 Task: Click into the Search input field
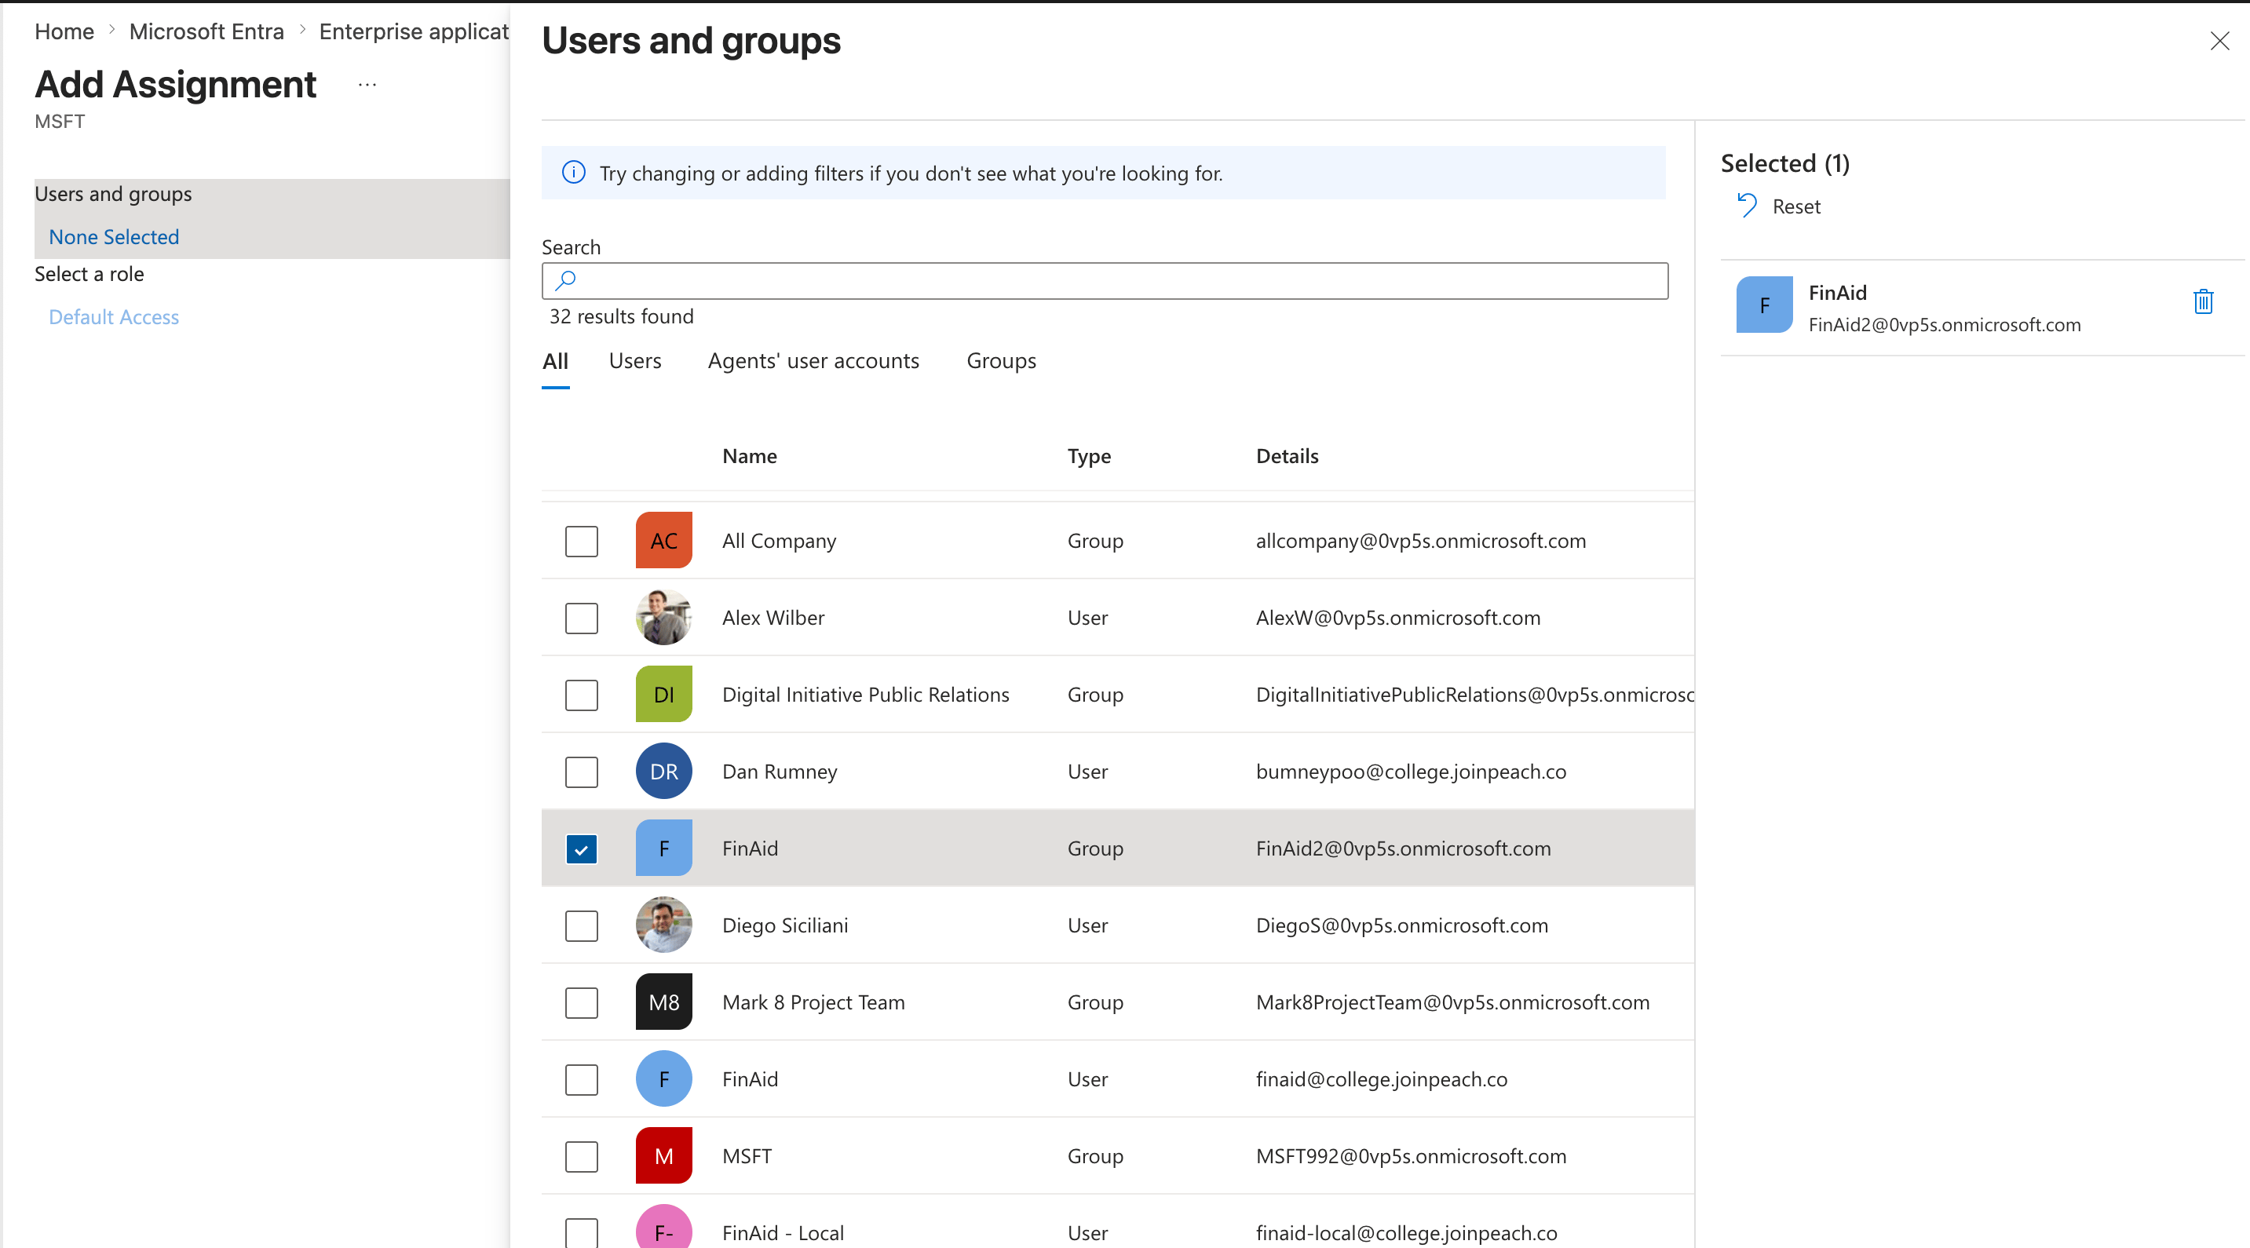coord(1105,280)
